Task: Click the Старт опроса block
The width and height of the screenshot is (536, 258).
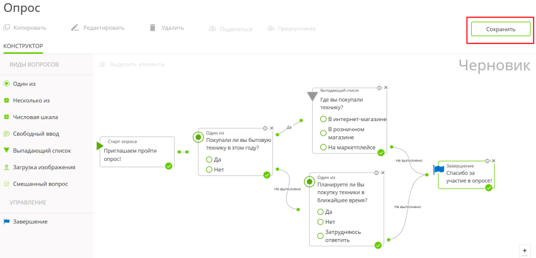Action: (137, 153)
